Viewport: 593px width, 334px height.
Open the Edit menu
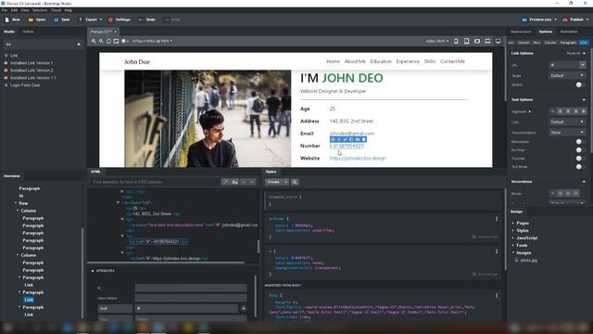14,10
